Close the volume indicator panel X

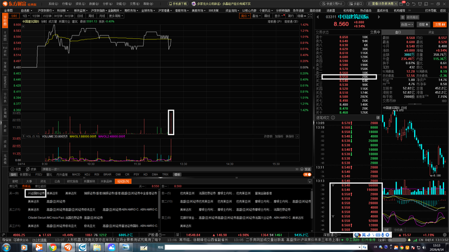(297, 136)
